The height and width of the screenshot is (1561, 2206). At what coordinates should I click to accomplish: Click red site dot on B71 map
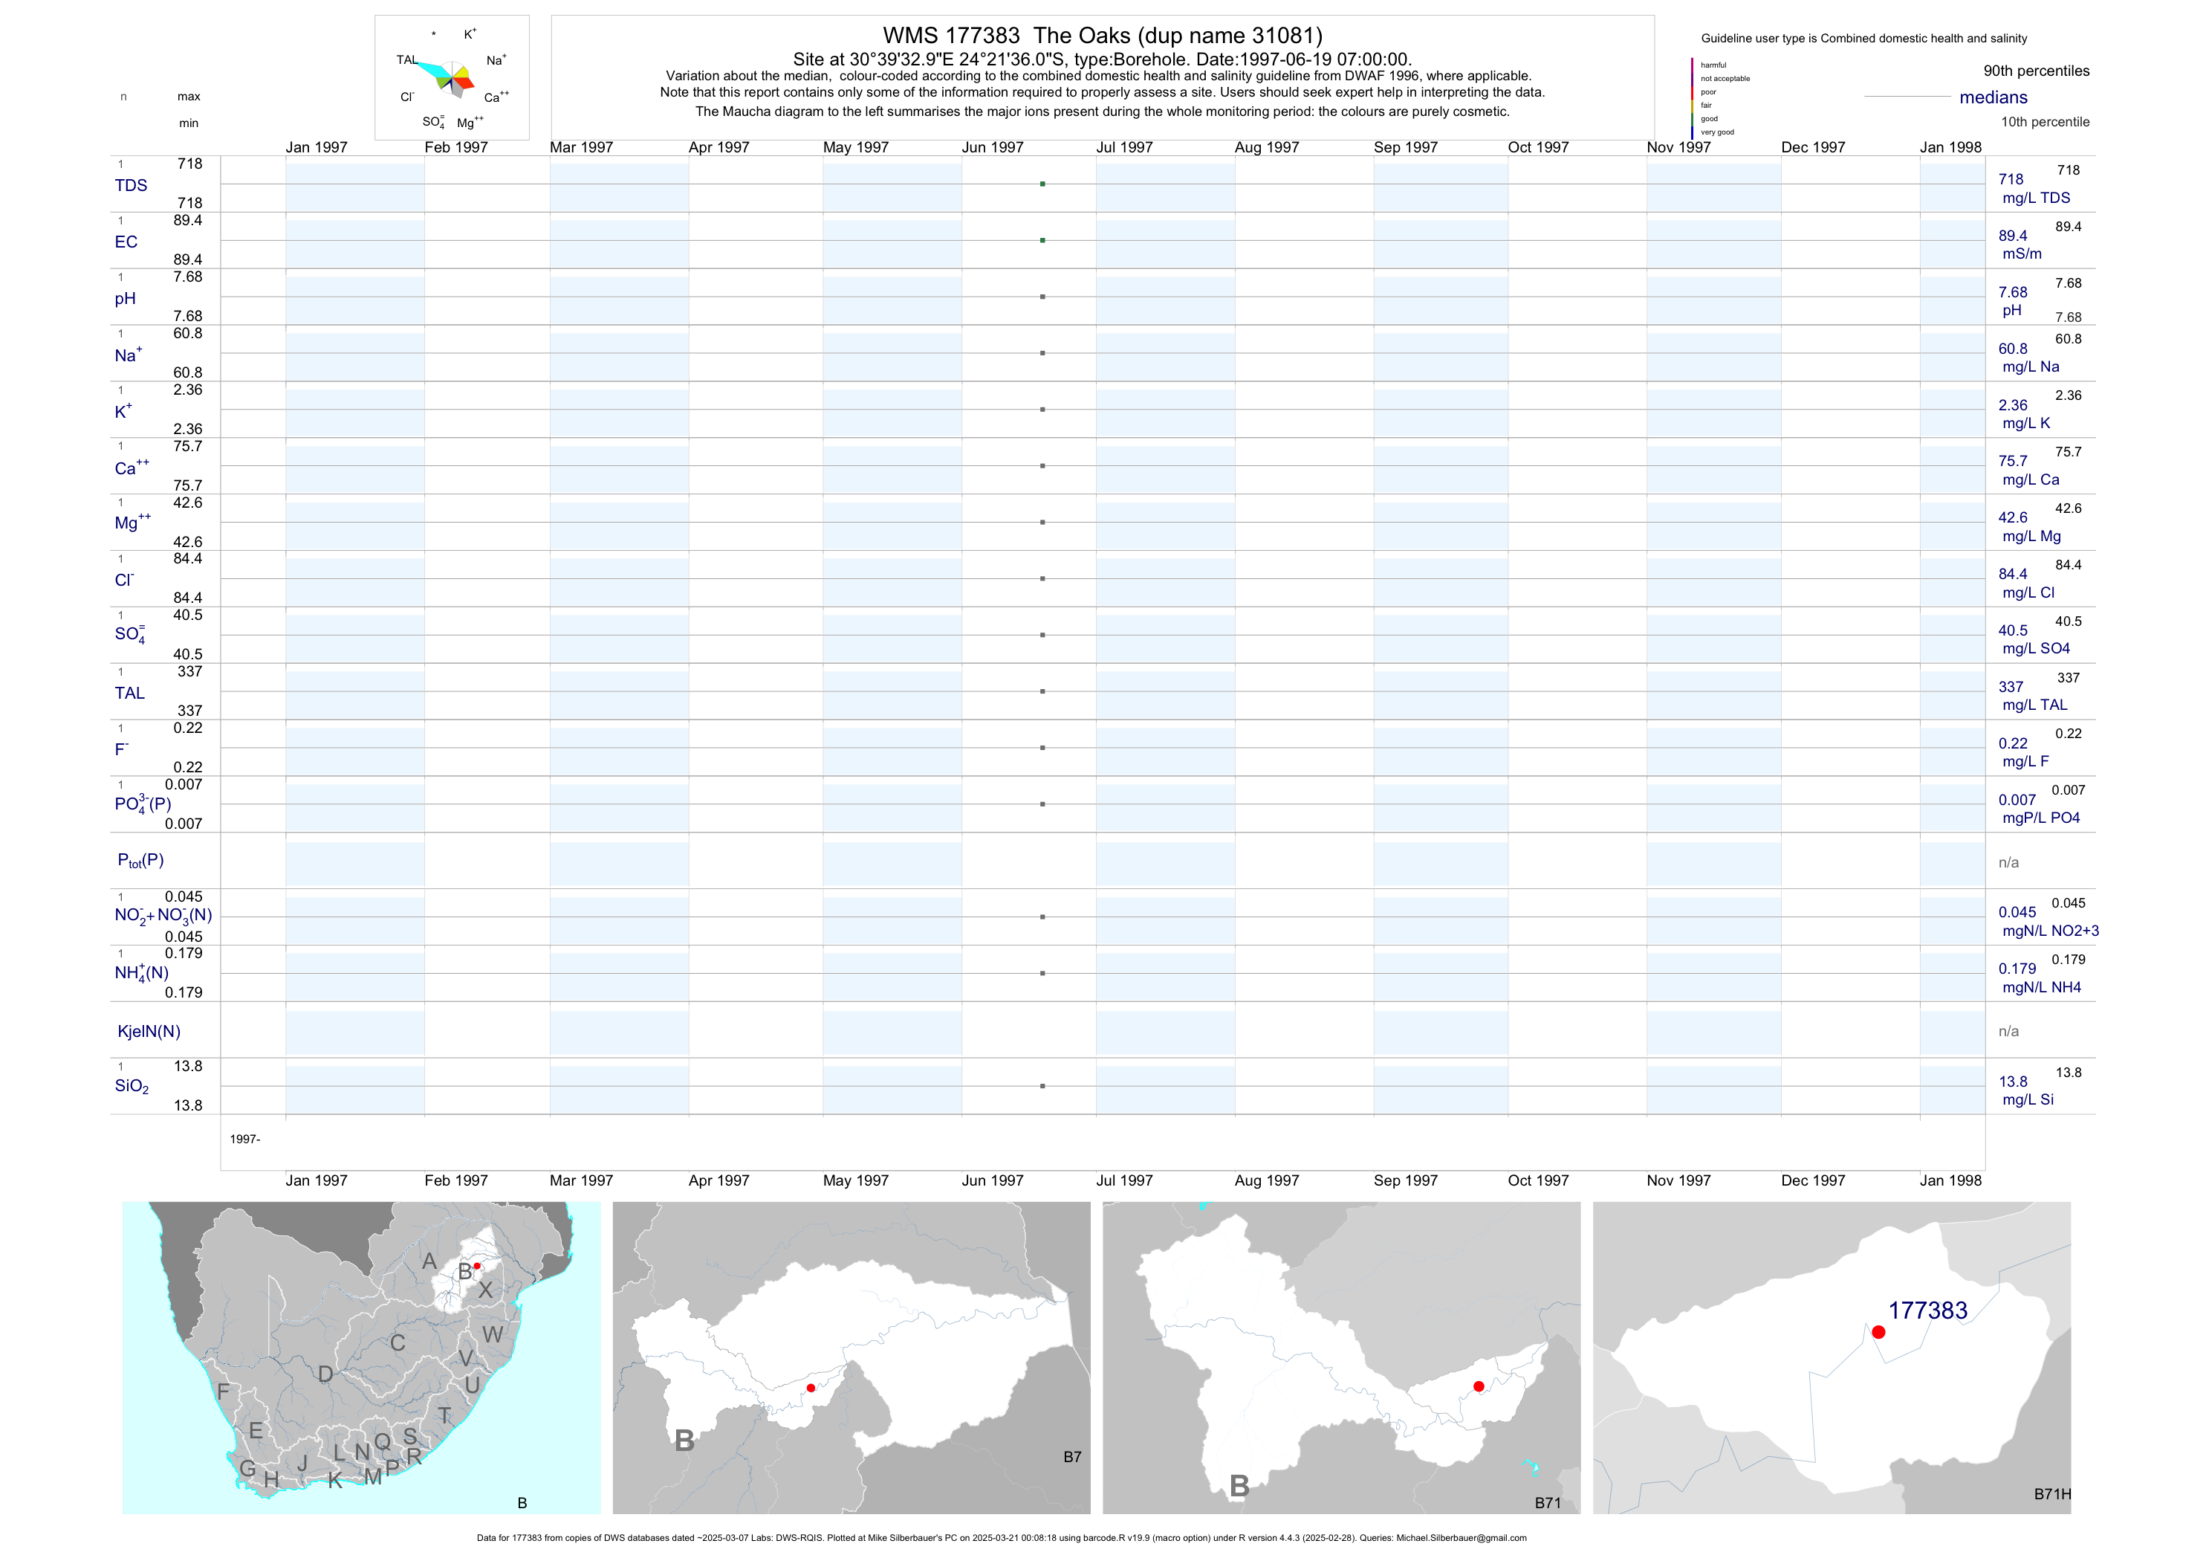pos(1479,1386)
